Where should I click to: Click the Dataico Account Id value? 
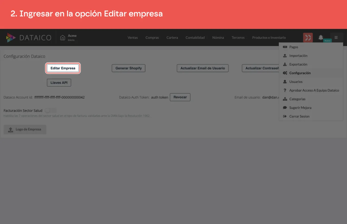click(60, 97)
